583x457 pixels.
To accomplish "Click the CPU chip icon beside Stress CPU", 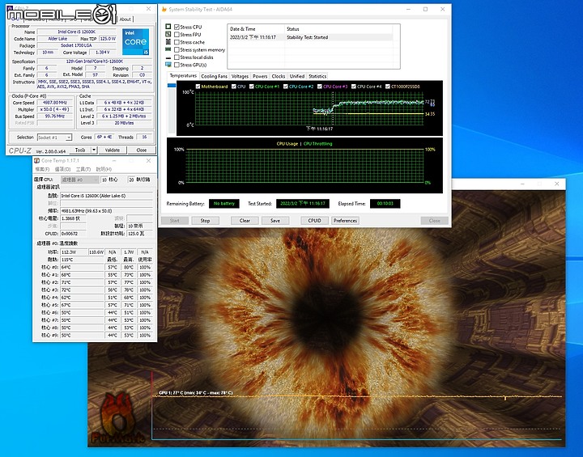I will click(x=168, y=27).
